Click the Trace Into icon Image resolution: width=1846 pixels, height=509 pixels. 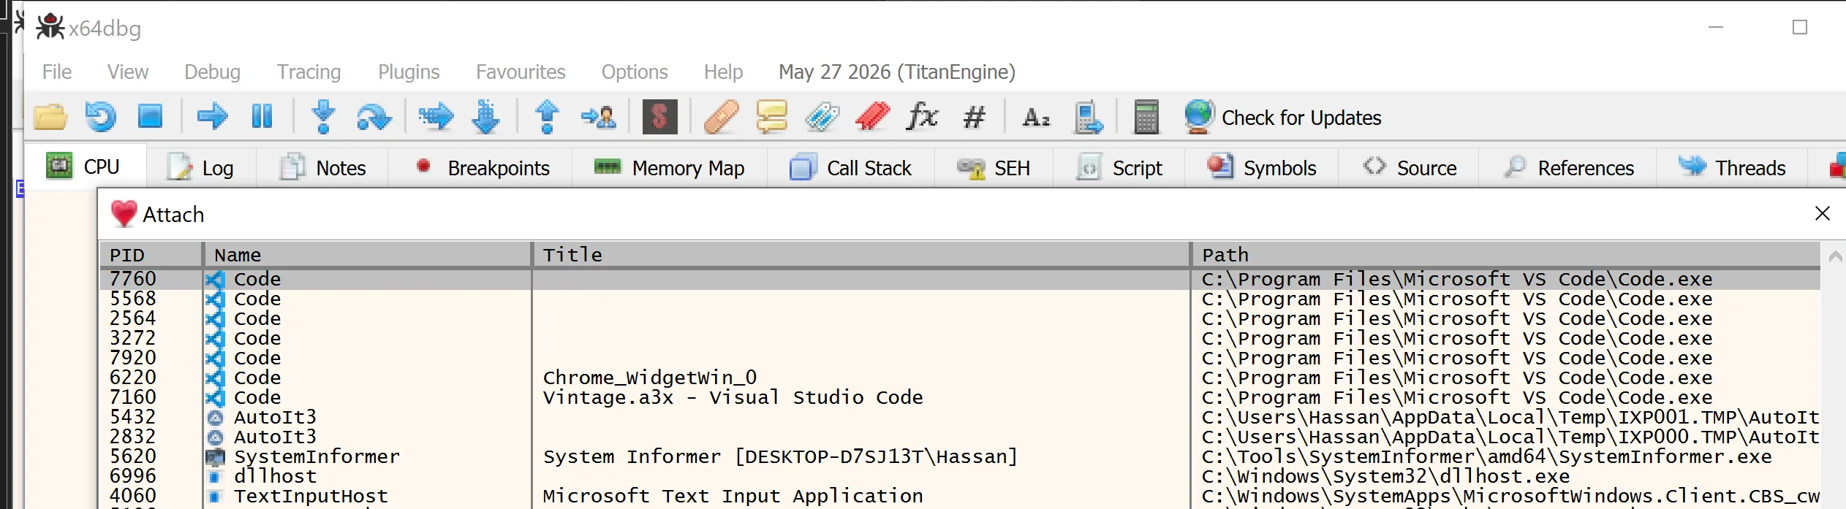436,117
